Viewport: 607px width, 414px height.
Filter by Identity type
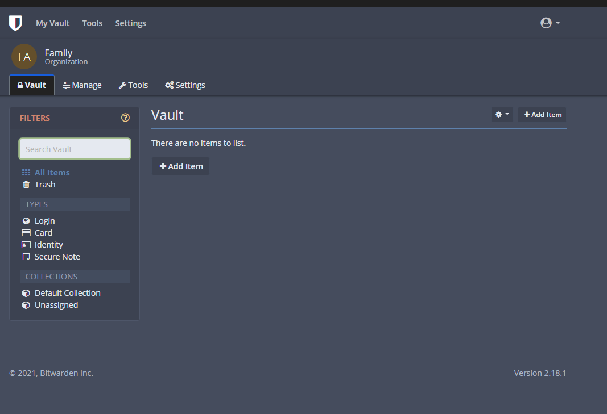coord(43,245)
